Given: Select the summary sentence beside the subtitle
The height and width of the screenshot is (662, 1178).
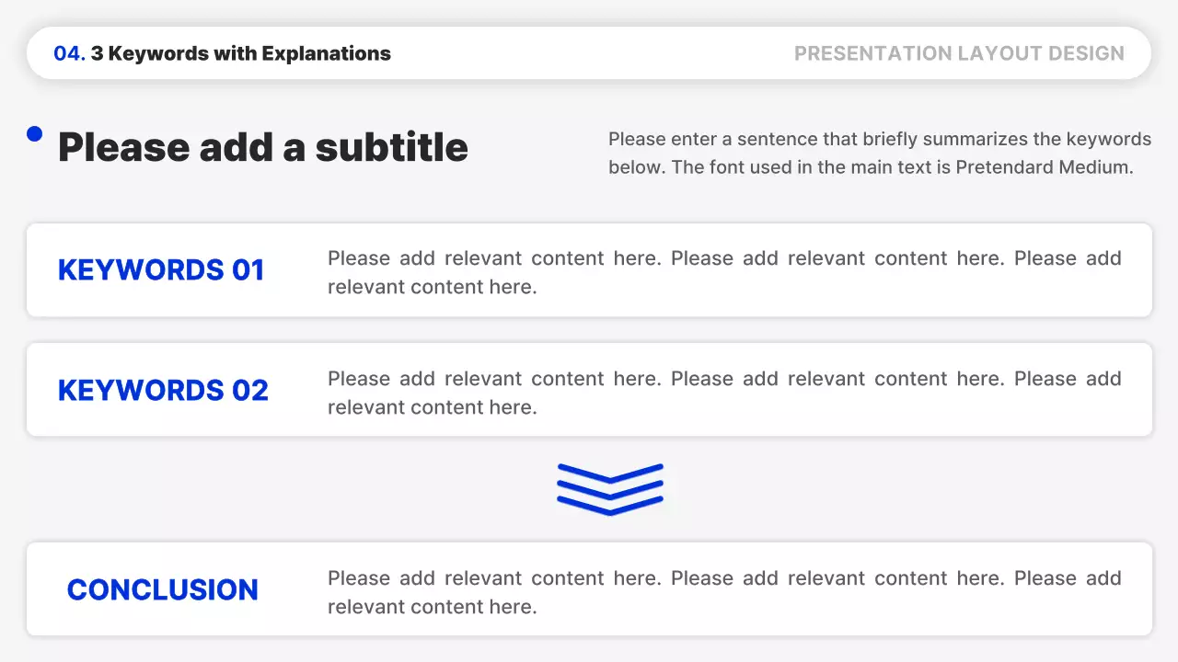Looking at the screenshot, I should tap(879, 154).
